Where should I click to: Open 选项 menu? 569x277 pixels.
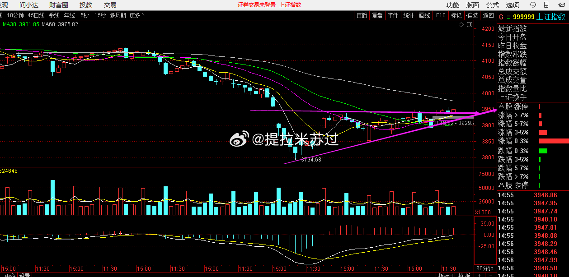[513, 5]
